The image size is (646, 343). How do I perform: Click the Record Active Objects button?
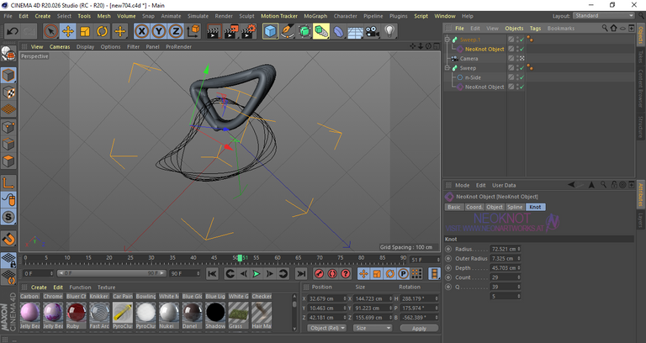(x=319, y=273)
